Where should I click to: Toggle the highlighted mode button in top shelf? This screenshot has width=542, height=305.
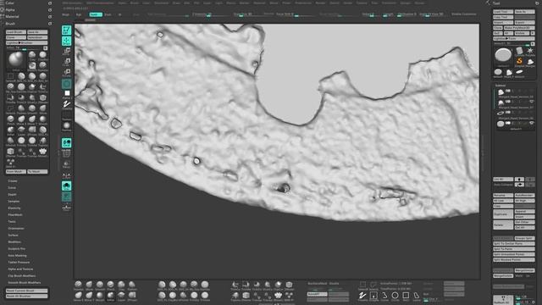click(96, 14)
